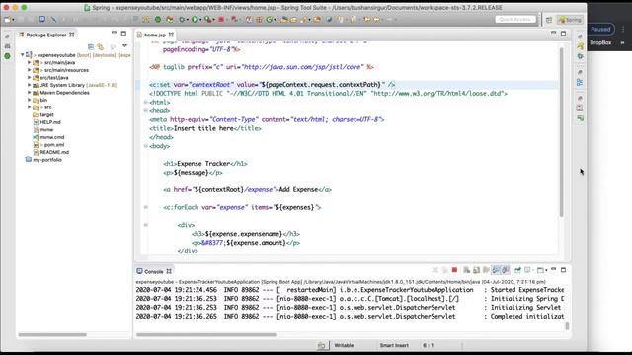
Task: Click 'Smart Insert' in status bar
Action: coord(394,345)
